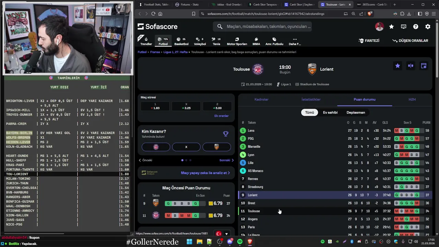Screen dimensions: 439x247
Task: Open browser downloads icon
Action: [x=409, y=14]
